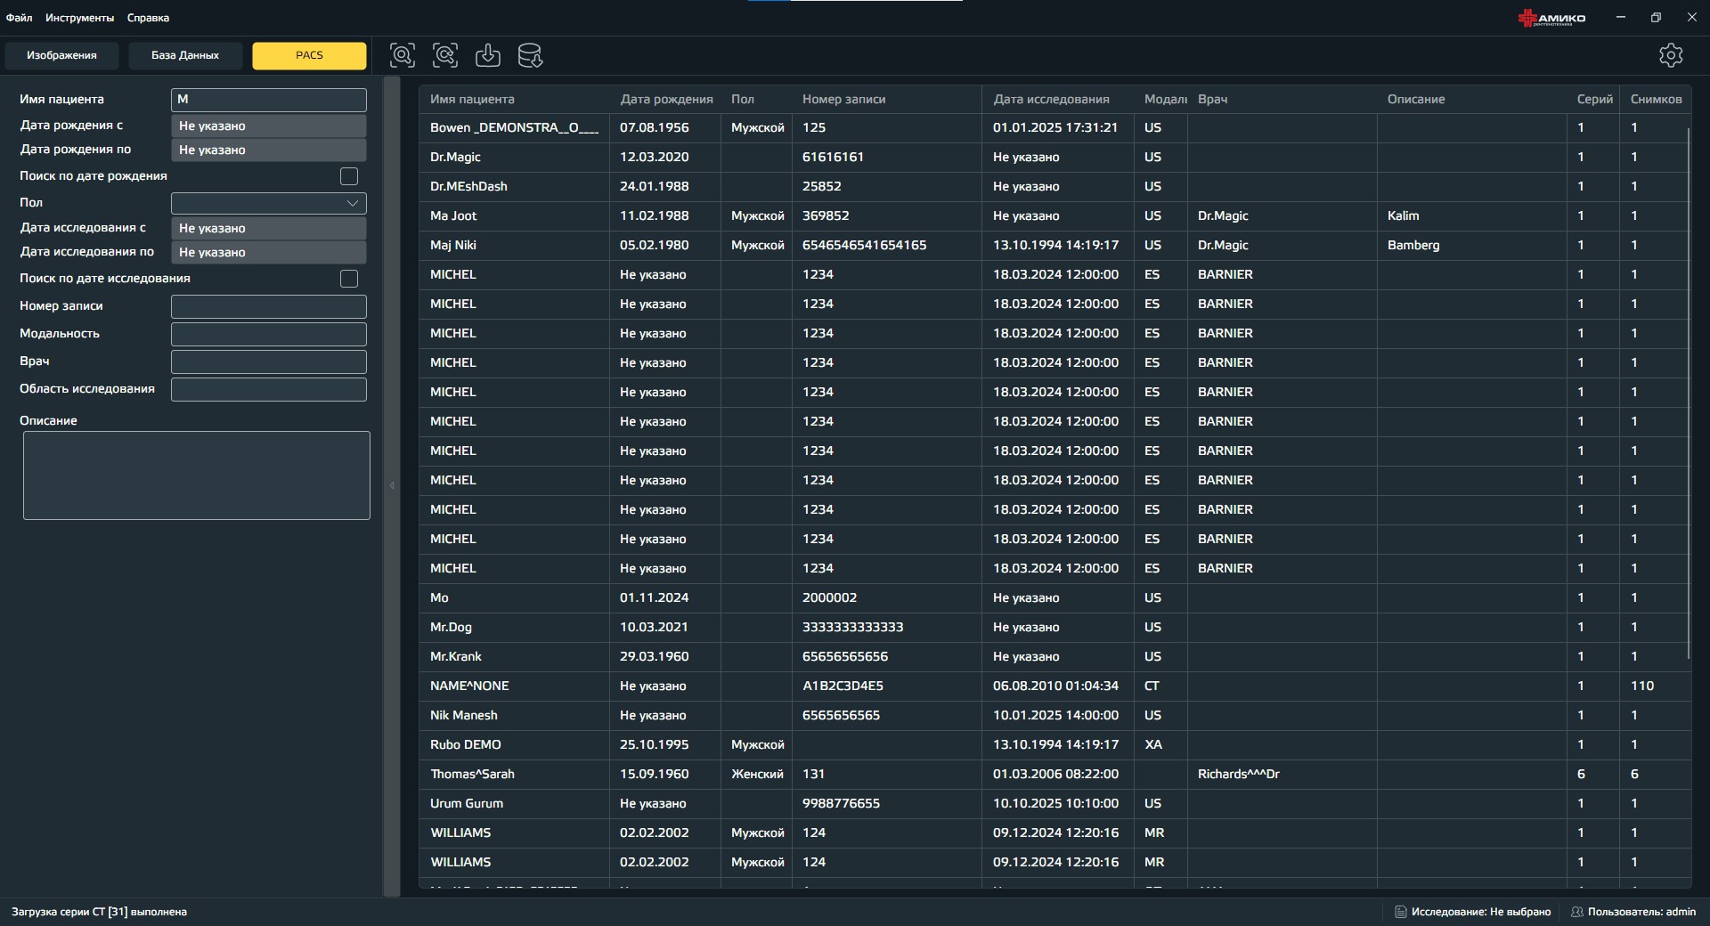Click the 'Дата рождения по' field
1710x926 pixels.
269,150
